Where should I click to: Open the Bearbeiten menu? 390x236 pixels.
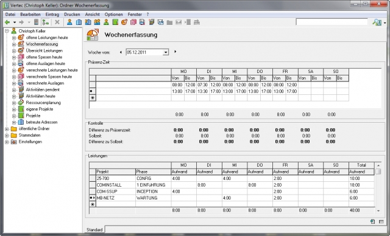(x=30, y=15)
